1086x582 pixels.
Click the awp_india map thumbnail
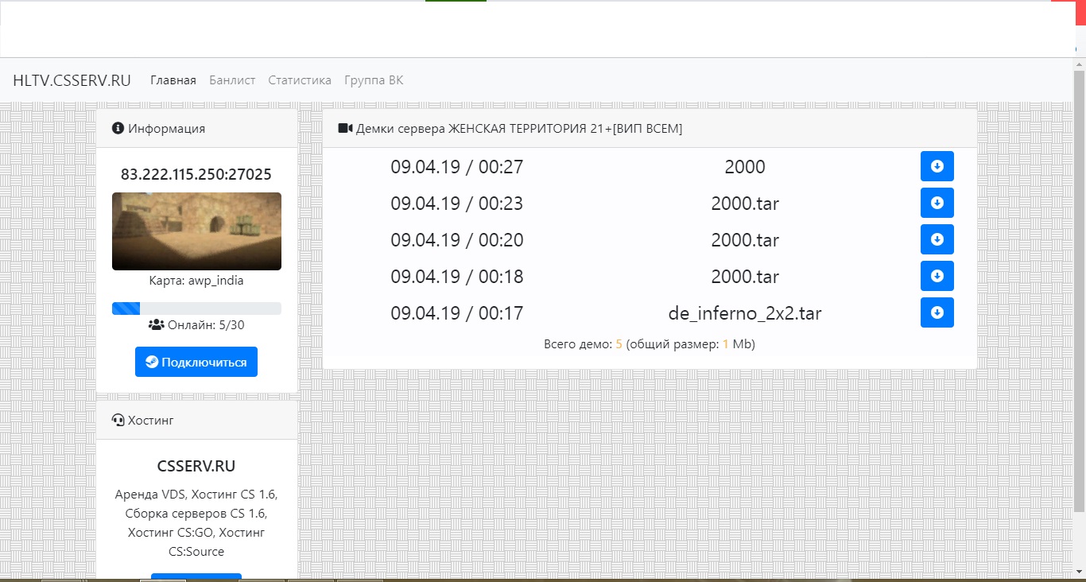pos(196,231)
